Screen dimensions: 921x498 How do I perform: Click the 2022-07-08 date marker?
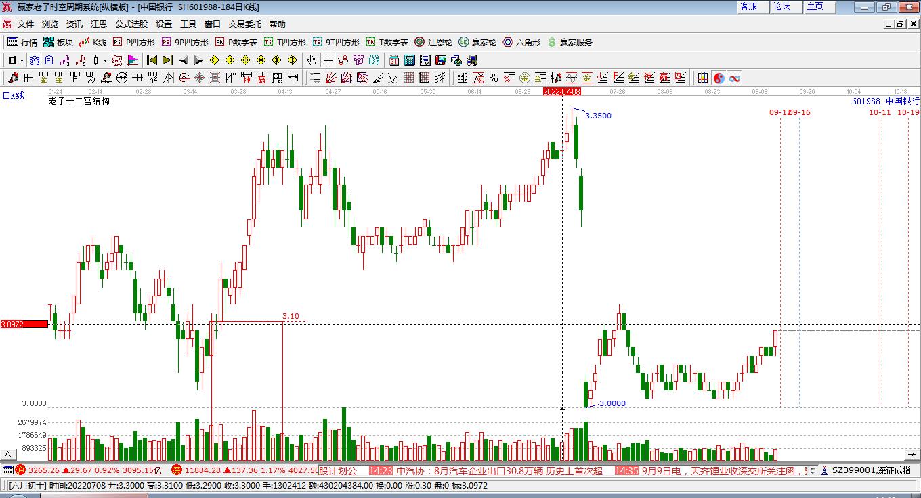(x=562, y=91)
